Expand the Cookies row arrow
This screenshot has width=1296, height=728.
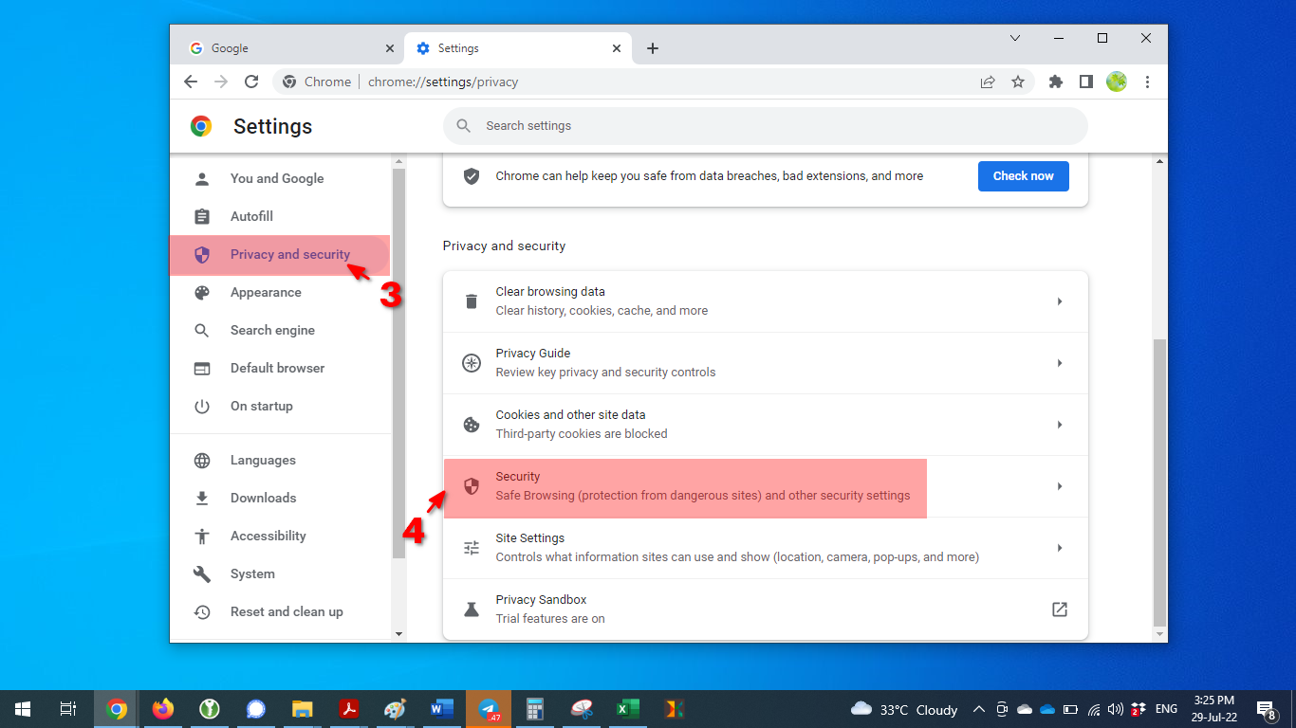(1060, 425)
